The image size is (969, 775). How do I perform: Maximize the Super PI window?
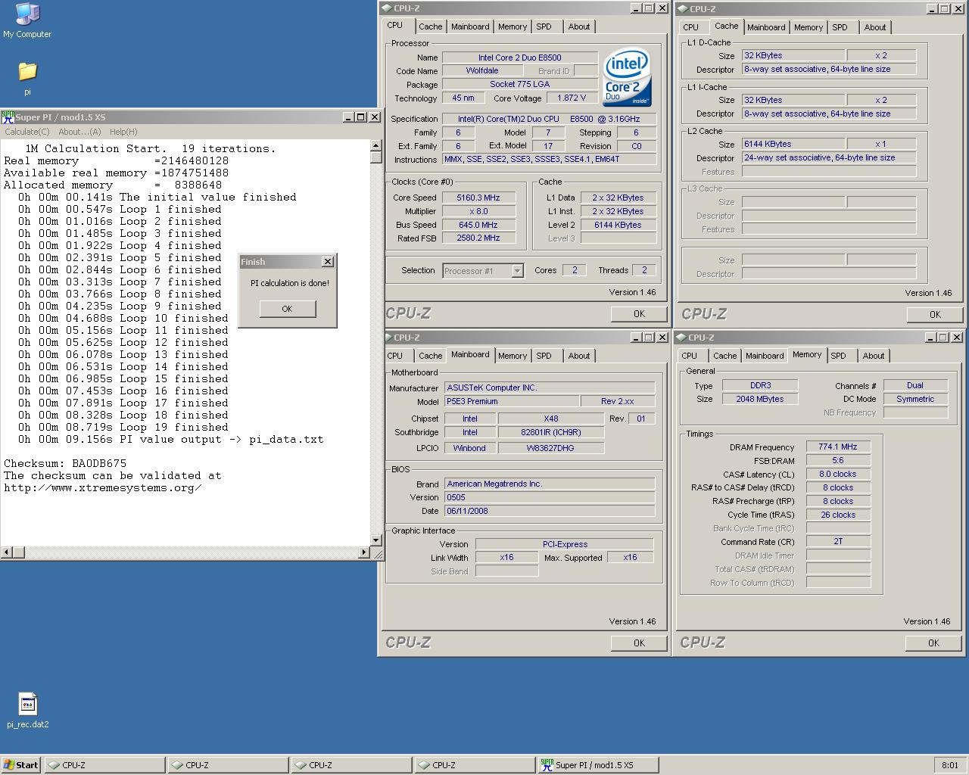tap(360, 117)
